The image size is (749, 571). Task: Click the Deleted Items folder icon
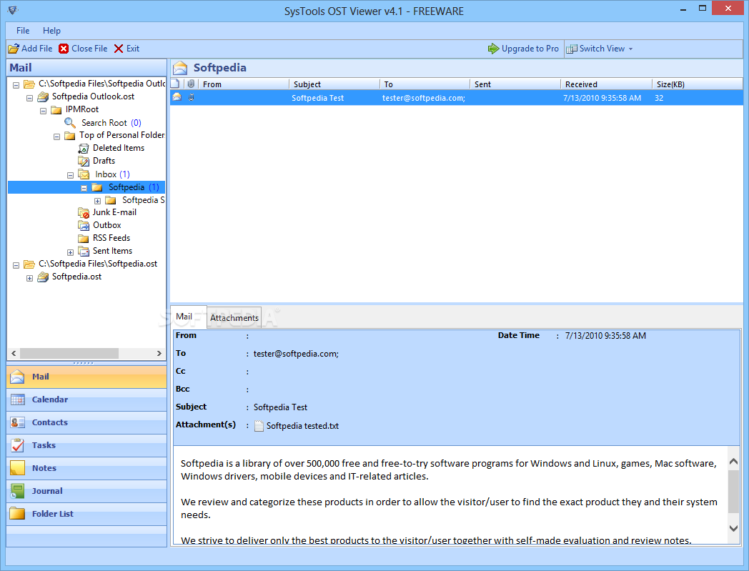coord(84,148)
